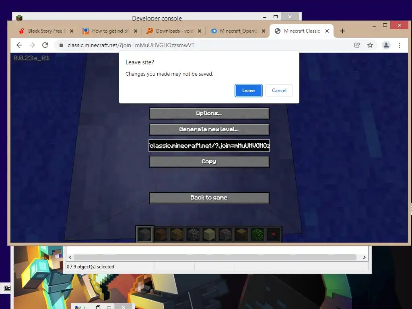Open Chrome three-dot menu

(400, 45)
